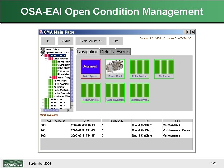Click the Plot button
Viewport: 224px width, 168px height.
[x=116, y=41]
